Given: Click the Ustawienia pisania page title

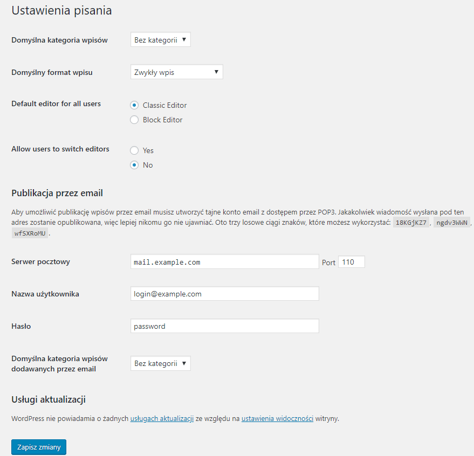Looking at the screenshot, I should pos(61,10).
